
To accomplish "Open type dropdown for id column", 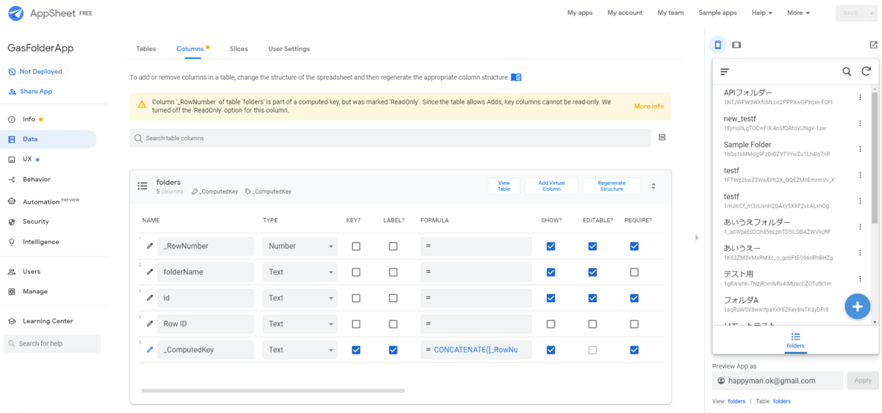I will pos(300,298).
